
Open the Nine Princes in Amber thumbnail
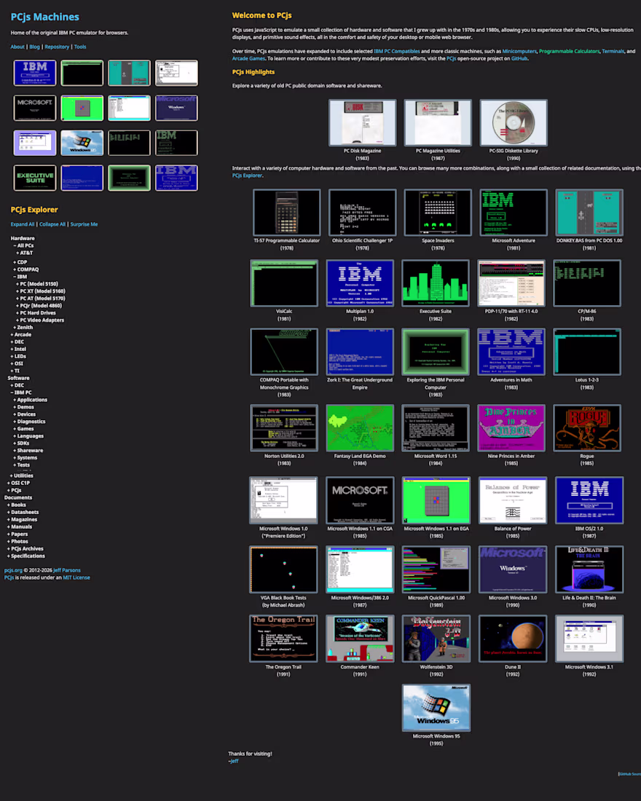pyautogui.click(x=511, y=428)
